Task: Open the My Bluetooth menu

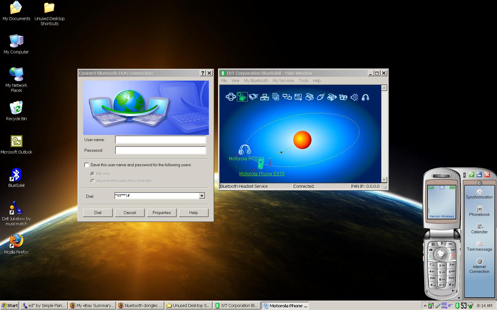Action: click(x=256, y=81)
